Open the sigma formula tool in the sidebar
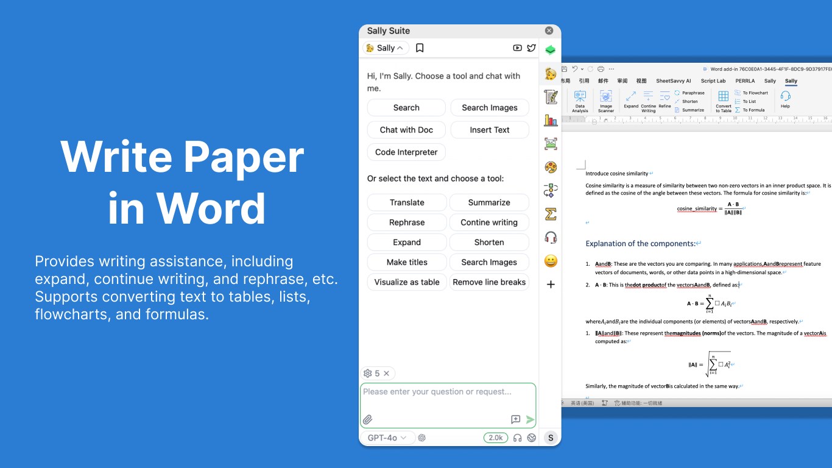Screen dimensions: 832x468 [551, 214]
